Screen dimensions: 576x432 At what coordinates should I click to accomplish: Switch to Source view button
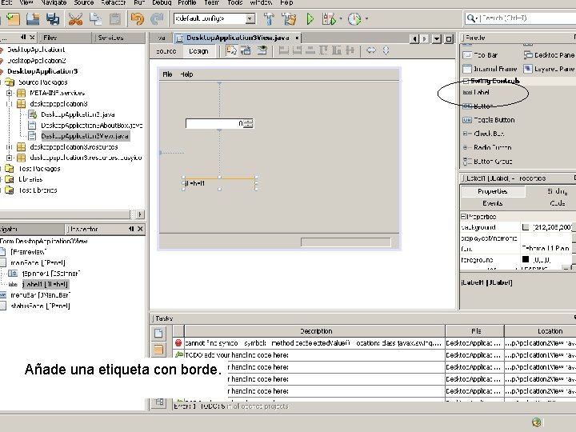166,51
